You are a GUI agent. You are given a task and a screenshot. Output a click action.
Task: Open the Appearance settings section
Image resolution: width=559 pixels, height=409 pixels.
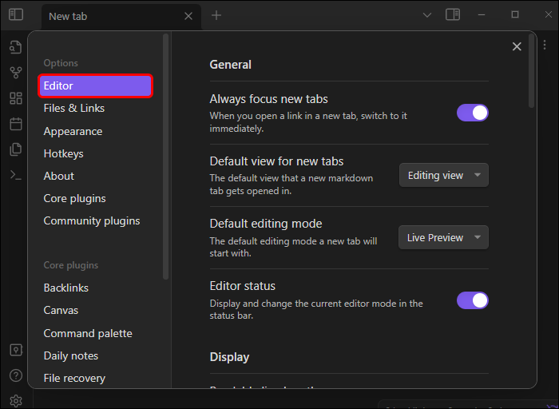pos(73,131)
